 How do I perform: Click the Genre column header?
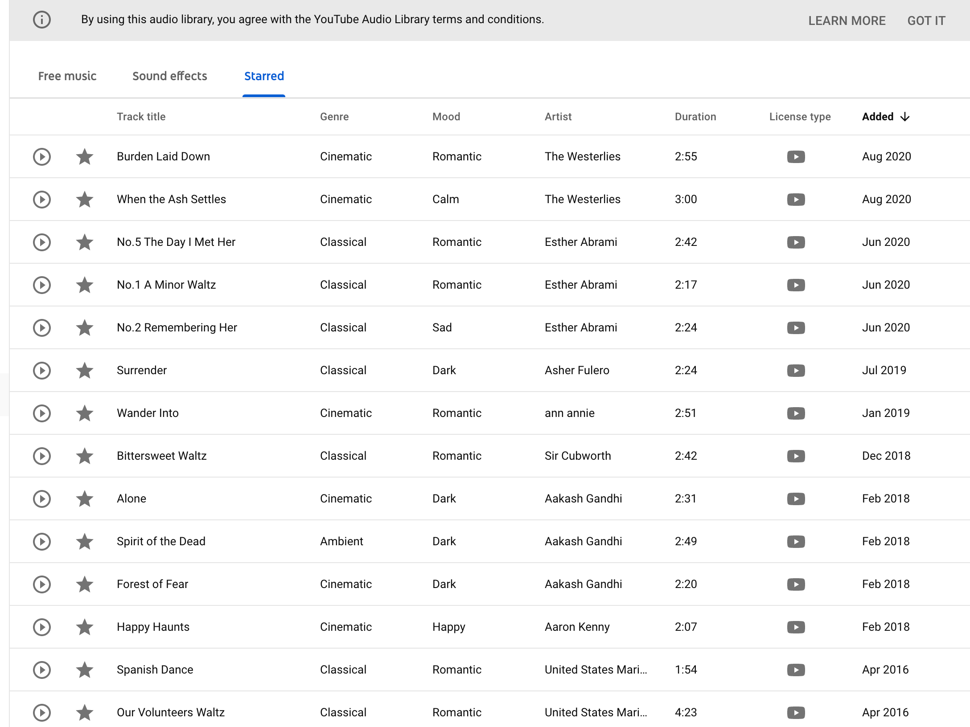[x=334, y=117]
